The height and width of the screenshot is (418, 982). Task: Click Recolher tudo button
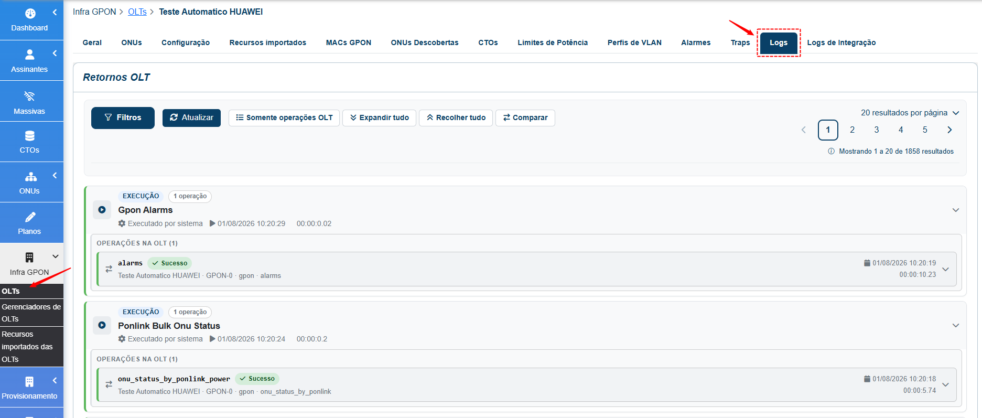[456, 117]
